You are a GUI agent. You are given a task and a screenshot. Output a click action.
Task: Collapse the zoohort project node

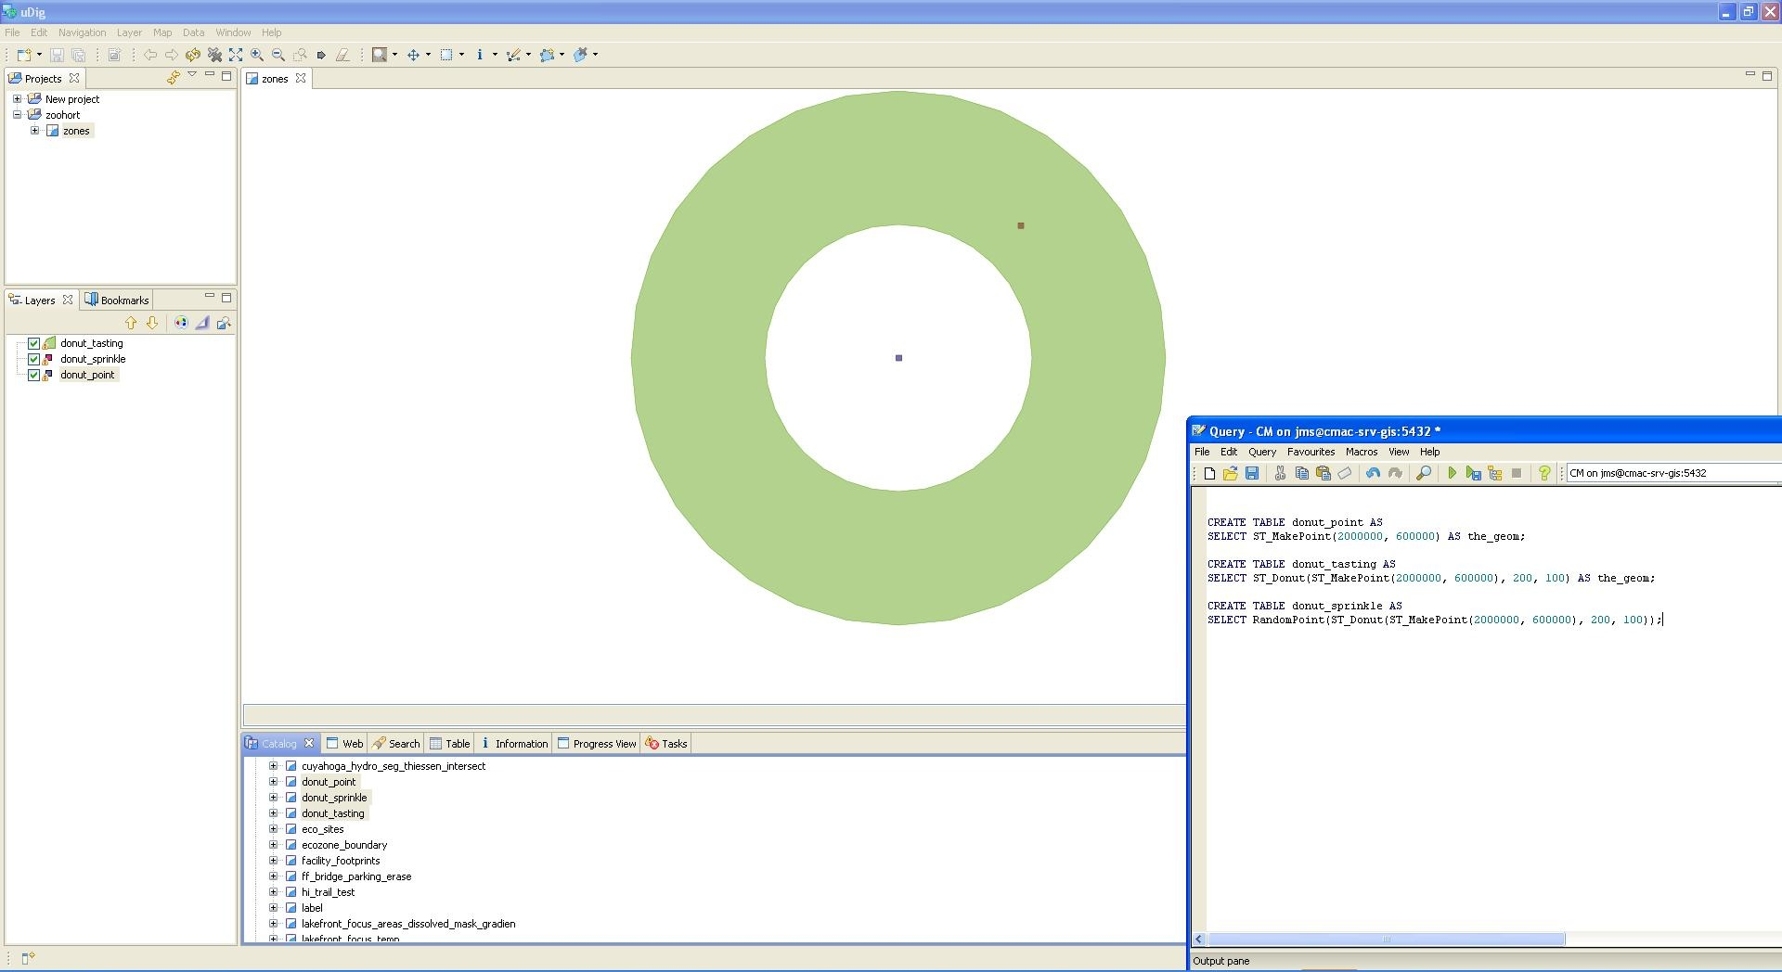[17, 115]
